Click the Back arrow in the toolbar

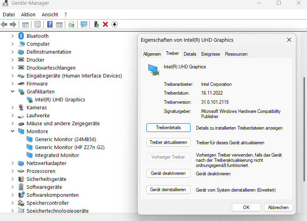(4, 25)
